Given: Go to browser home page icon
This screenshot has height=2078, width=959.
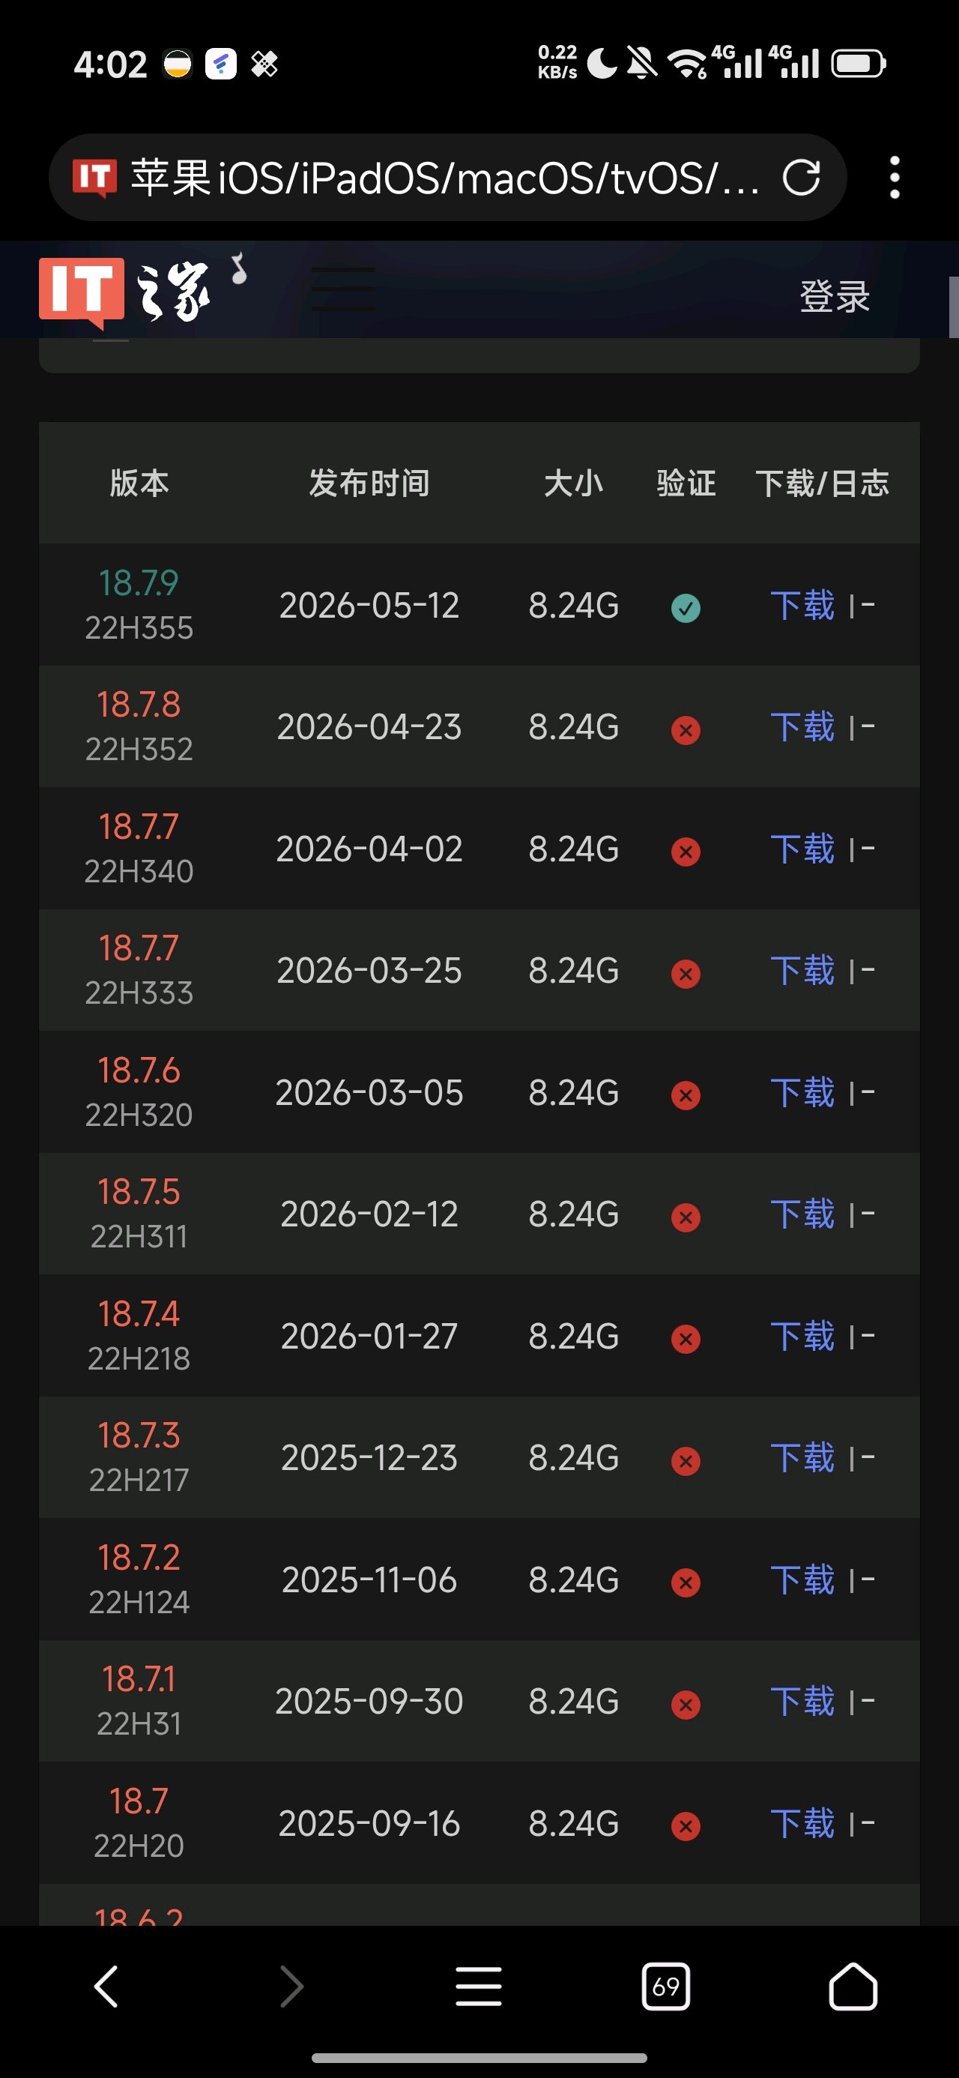Looking at the screenshot, I should coord(853,1986).
